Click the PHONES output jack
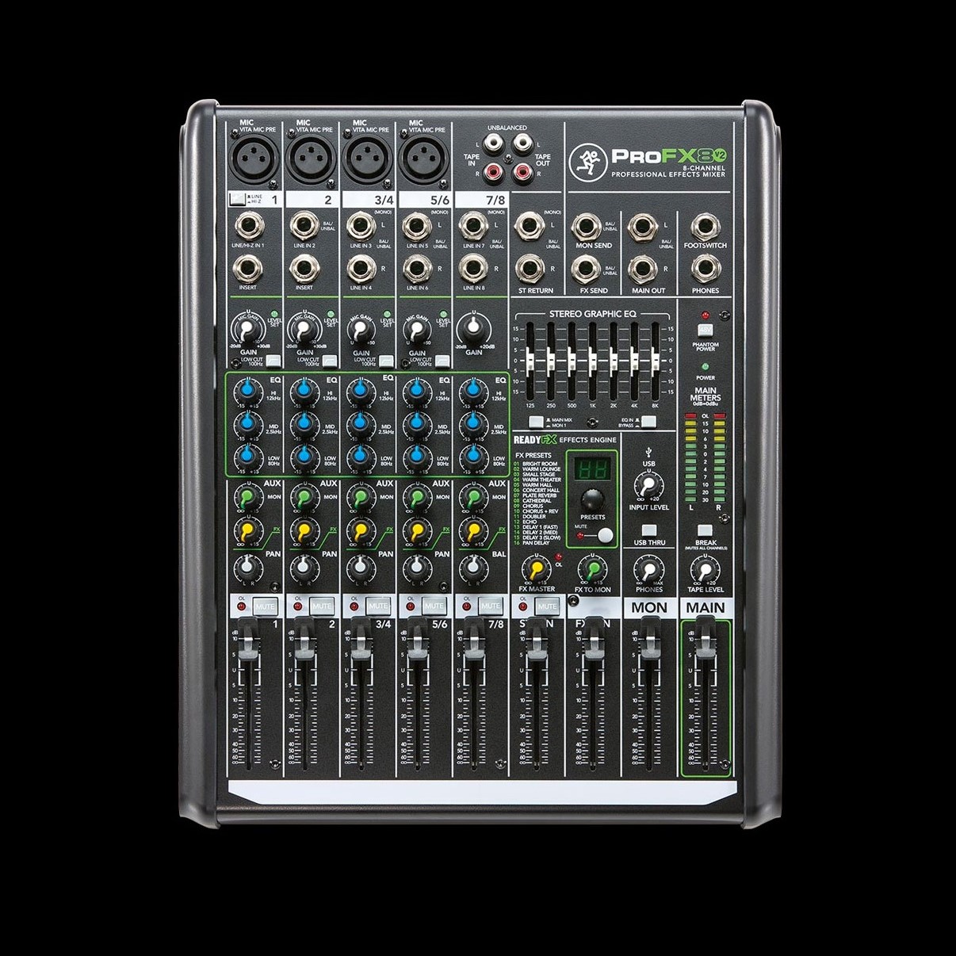This screenshot has height=956, width=956. pos(704,270)
